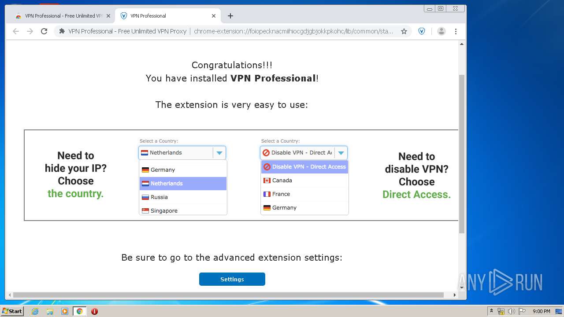Close the active VPN Professional tab
The image size is (564, 317).
(x=214, y=16)
